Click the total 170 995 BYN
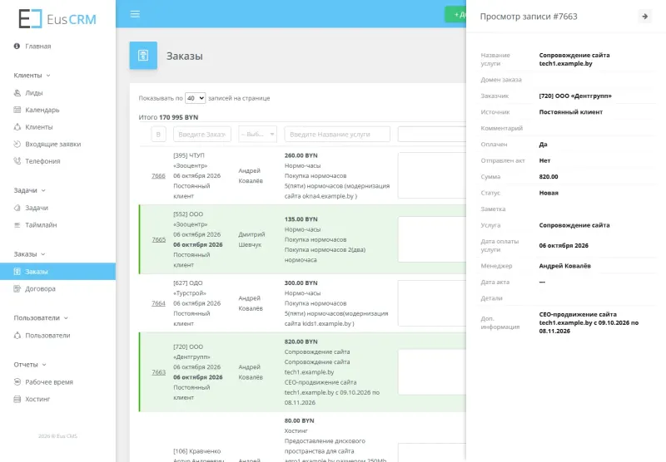The height and width of the screenshot is (462, 666). [178, 117]
